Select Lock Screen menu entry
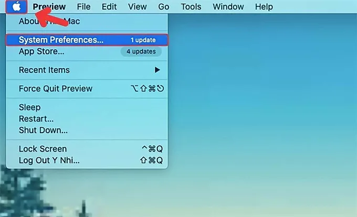357x217 pixels. [x=87, y=149]
